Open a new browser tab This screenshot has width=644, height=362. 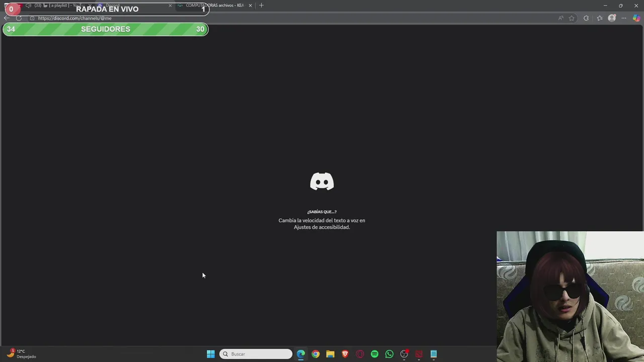click(x=261, y=6)
